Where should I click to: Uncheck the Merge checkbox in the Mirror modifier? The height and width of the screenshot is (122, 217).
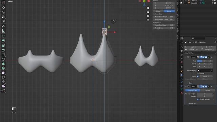(x=198, y=76)
